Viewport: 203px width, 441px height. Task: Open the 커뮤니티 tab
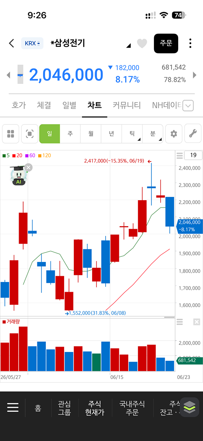(x=127, y=105)
